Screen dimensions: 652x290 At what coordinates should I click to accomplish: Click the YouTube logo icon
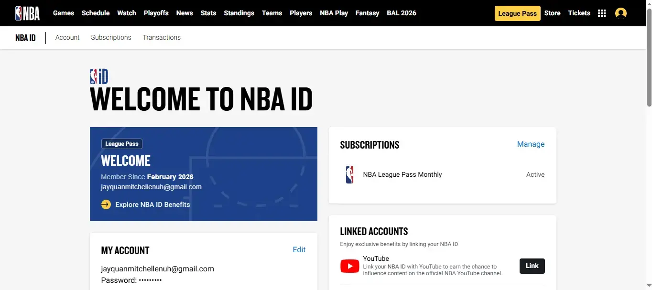350,266
